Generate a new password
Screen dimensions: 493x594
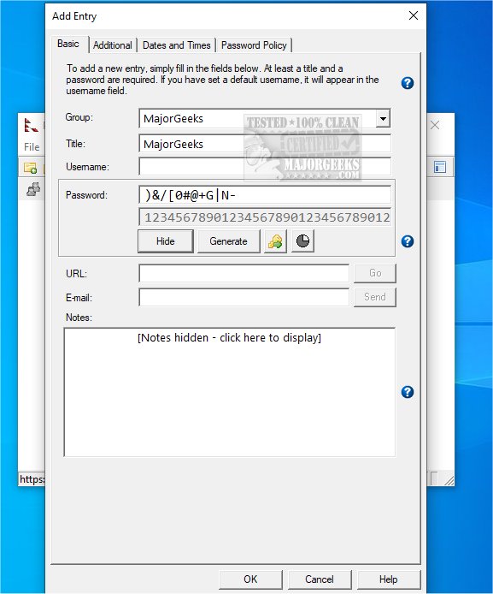228,241
